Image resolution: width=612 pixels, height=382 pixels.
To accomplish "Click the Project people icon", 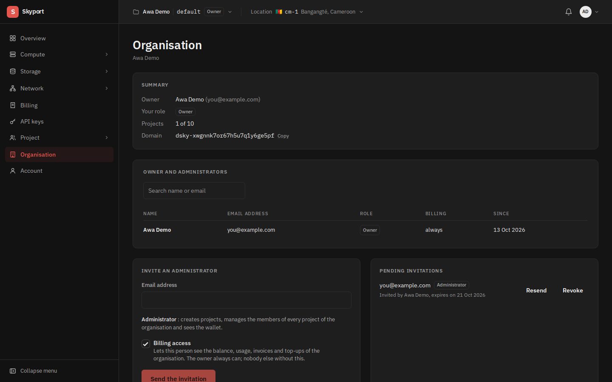I will pyautogui.click(x=13, y=138).
